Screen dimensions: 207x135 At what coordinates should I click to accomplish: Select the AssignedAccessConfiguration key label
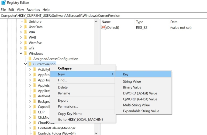[56, 59]
